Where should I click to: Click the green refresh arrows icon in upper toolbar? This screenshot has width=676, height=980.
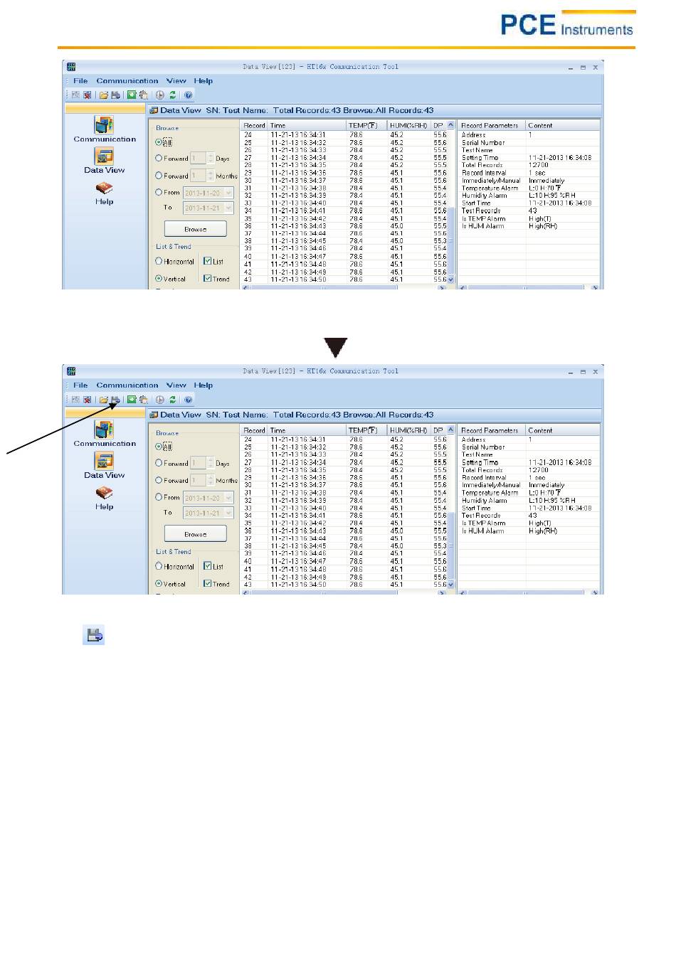173,95
